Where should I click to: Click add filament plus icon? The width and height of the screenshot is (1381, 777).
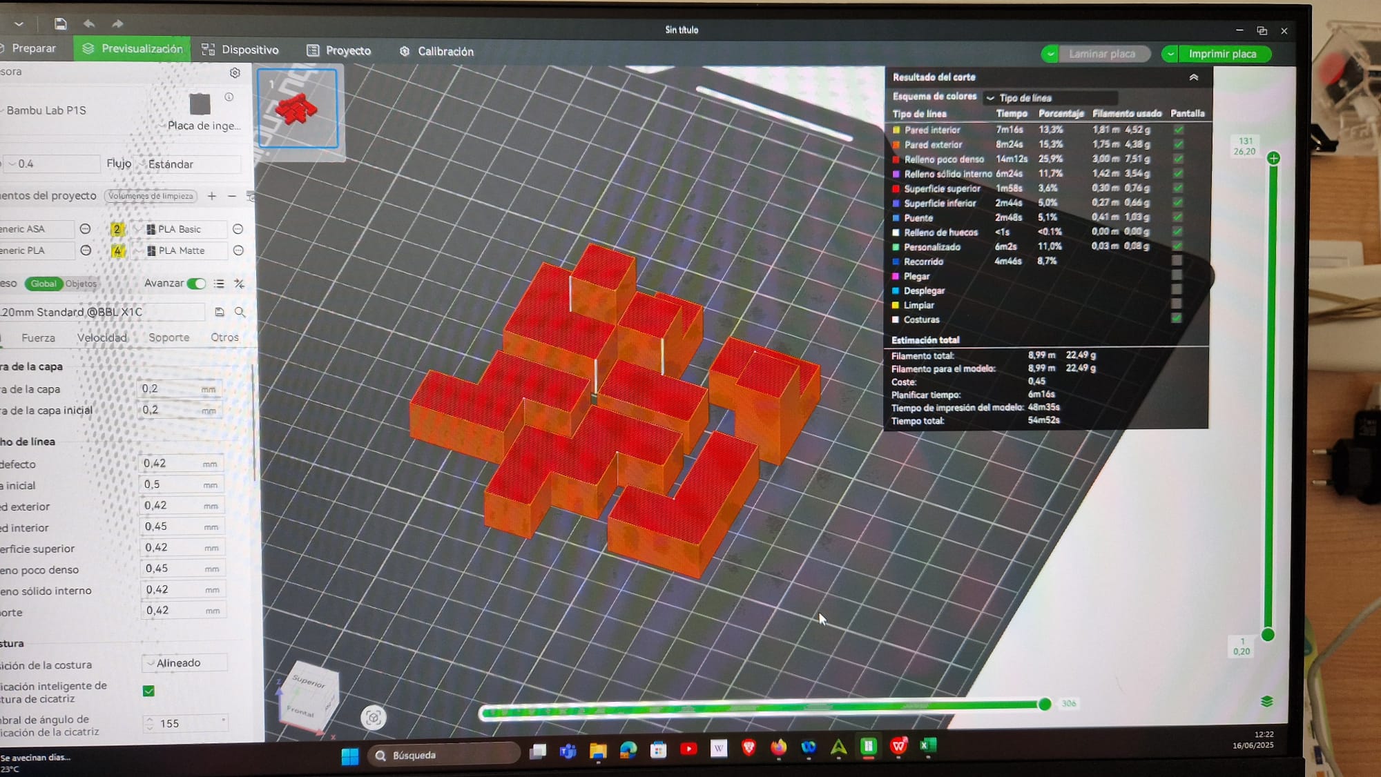pyautogui.click(x=212, y=196)
